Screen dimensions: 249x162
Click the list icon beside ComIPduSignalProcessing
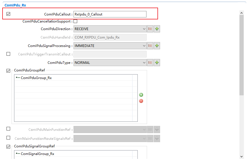[x=150, y=46]
